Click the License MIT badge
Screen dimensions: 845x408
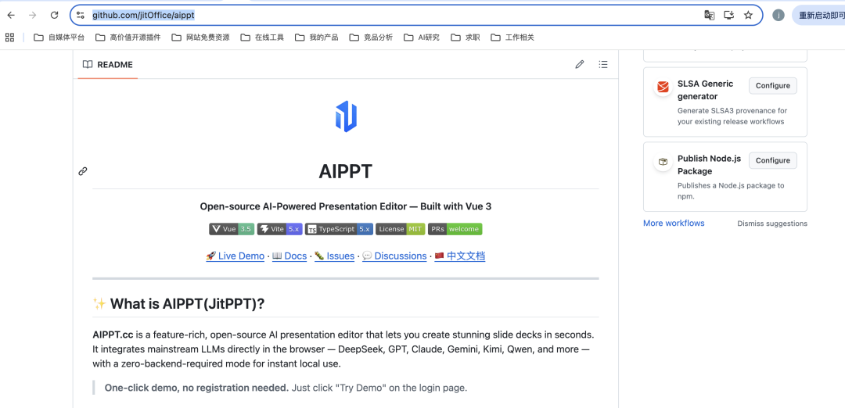pos(401,229)
